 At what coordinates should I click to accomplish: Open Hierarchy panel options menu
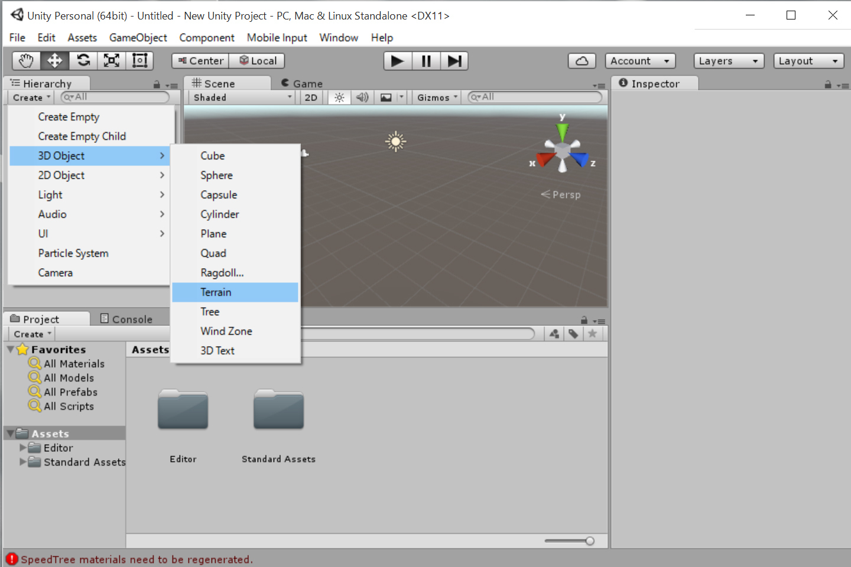[x=171, y=86]
